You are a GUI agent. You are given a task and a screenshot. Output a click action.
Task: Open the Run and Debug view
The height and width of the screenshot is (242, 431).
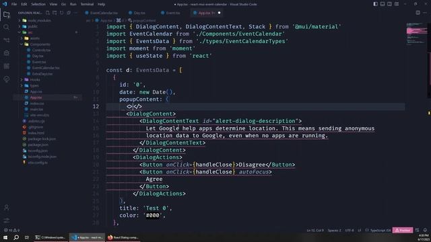tap(6, 52)
